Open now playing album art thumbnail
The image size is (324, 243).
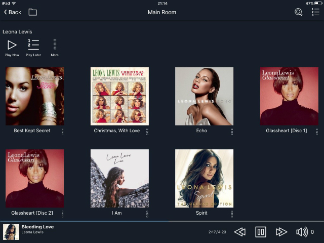(x=11, y=232)
